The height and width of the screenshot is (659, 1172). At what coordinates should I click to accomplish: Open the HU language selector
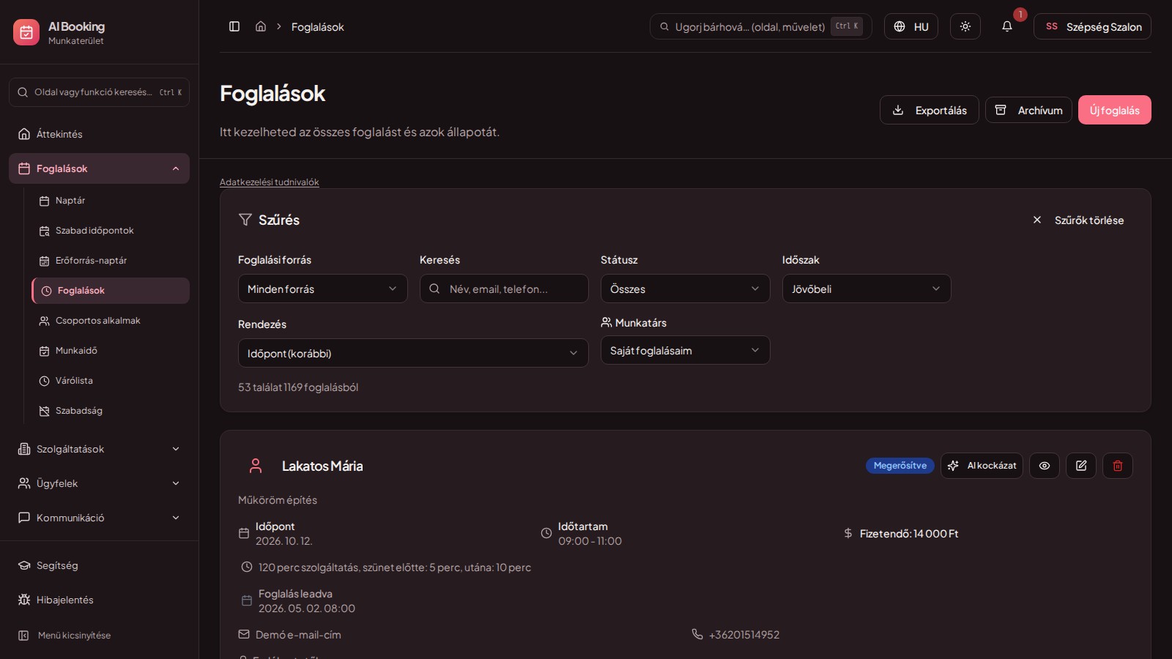[911, 26]
